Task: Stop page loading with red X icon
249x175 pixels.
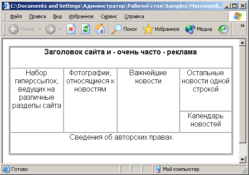Action: pos(71,29)
